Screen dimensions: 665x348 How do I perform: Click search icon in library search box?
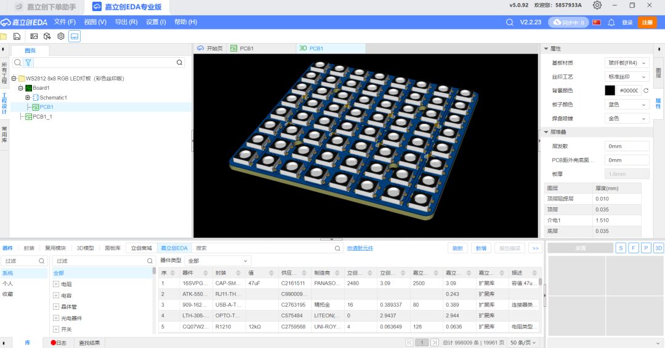[337, 248]
